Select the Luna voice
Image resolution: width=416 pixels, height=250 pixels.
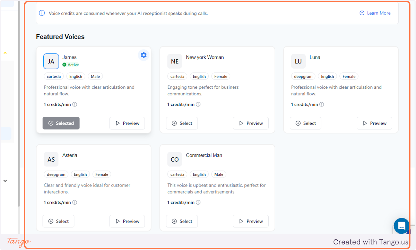[x=305, y=123]
